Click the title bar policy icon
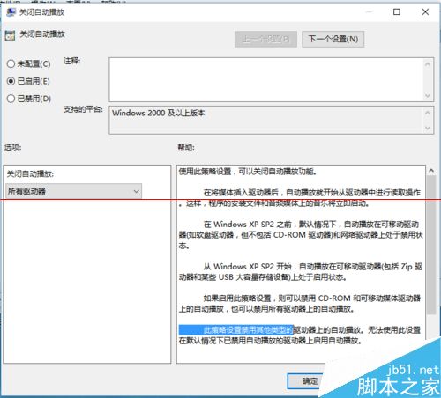Screen dimensions: 441x398 click(11, 12)
